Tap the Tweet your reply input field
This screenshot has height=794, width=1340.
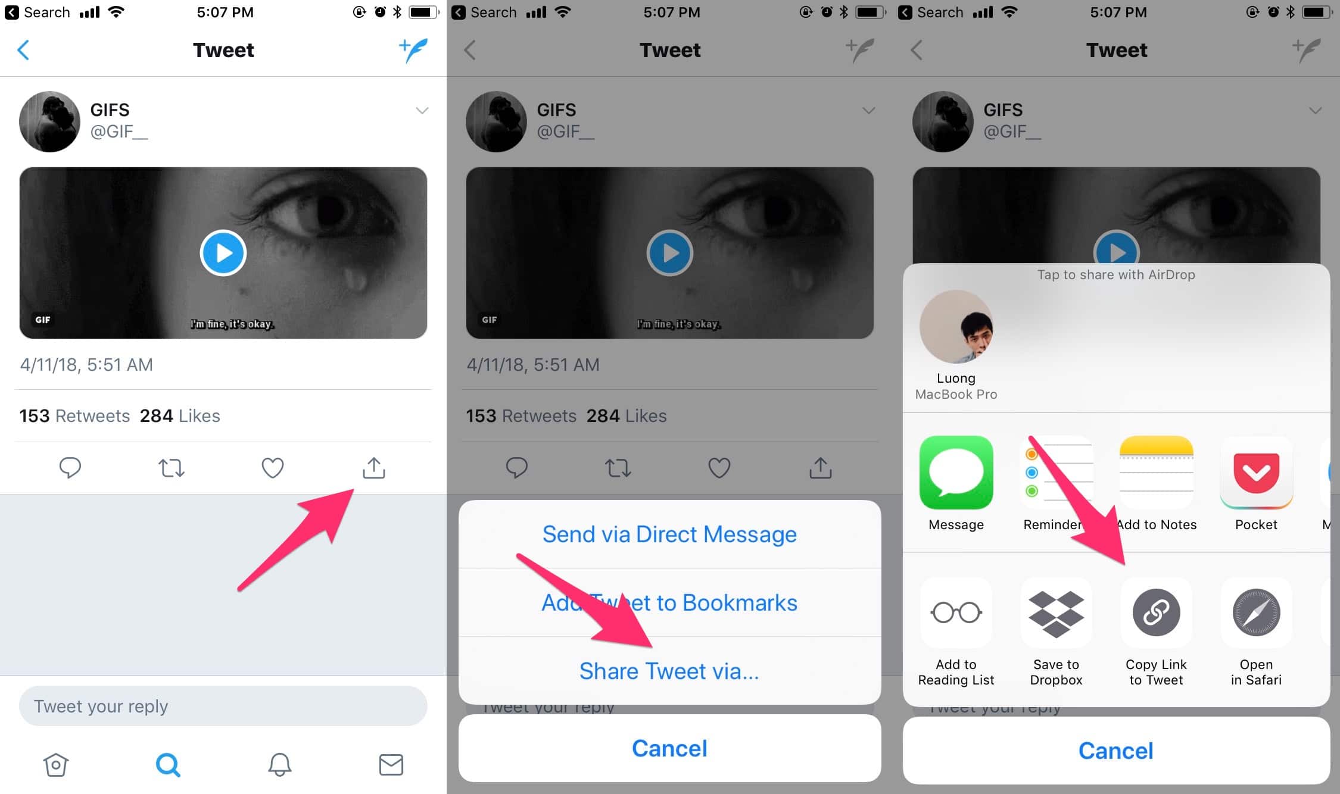(x=222, y=706)
